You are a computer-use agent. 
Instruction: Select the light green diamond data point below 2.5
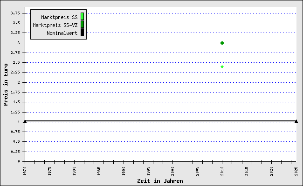point(222,66)
